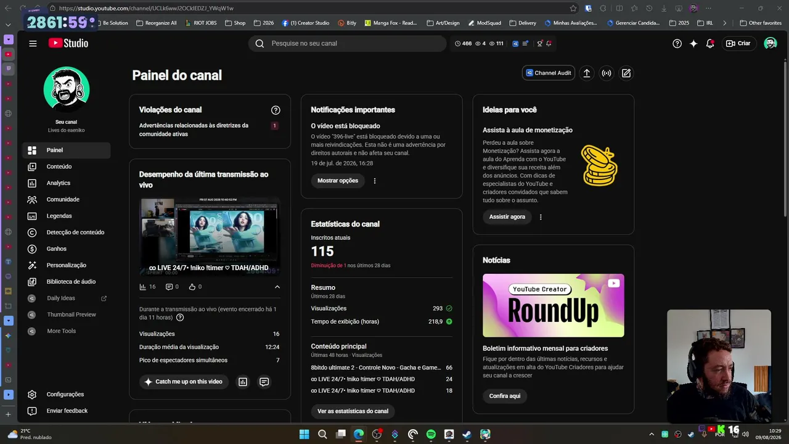Click the upload video arrow icon
Image resolution: width=789 pixels, height=444 pixels.
[x=587, y=73]
